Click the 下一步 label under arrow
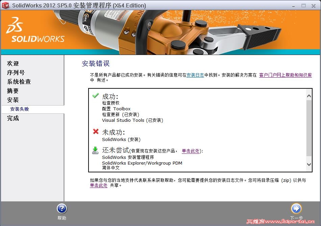The image size is (321, 226). [x=296, y=218]
